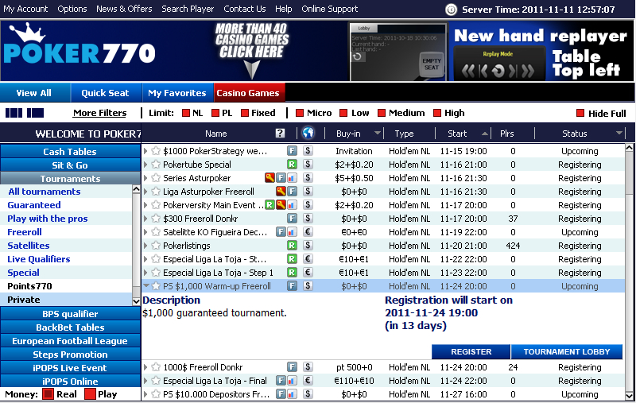The width and height of the screenshot is (636, 403).
Task: Click the dollar icon on $1000 PokerStrategy row
Action: pyautogui.click(x=308, y=151)
